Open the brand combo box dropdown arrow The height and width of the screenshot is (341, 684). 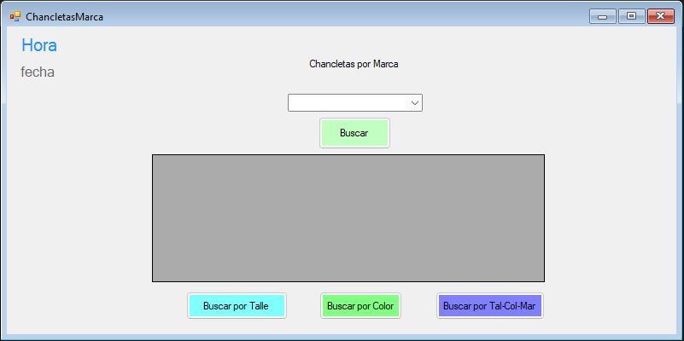(x=414, y=103)
